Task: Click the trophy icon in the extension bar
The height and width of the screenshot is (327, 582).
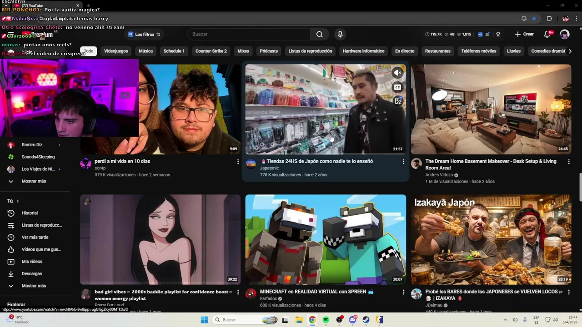Action: coord(498,34)
